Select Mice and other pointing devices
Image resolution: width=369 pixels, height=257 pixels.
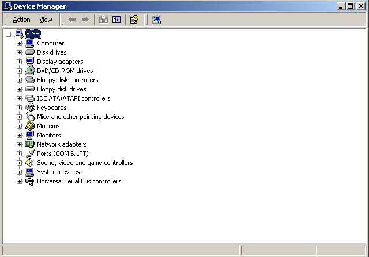[x=80, y=117]
